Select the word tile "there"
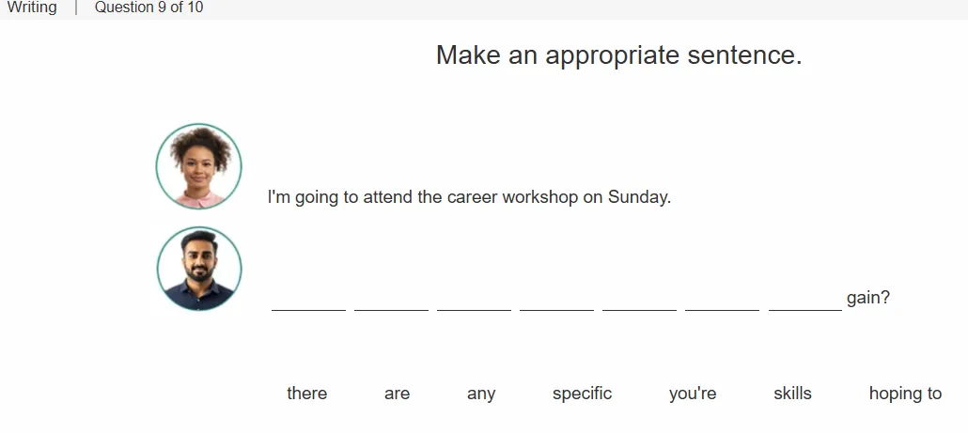The width and height of the screenshot is (968, 433). click(x=306, y=394)
